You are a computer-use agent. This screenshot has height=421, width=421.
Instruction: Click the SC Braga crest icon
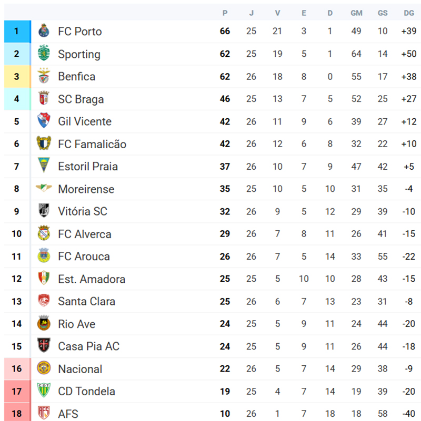[44, 99]
